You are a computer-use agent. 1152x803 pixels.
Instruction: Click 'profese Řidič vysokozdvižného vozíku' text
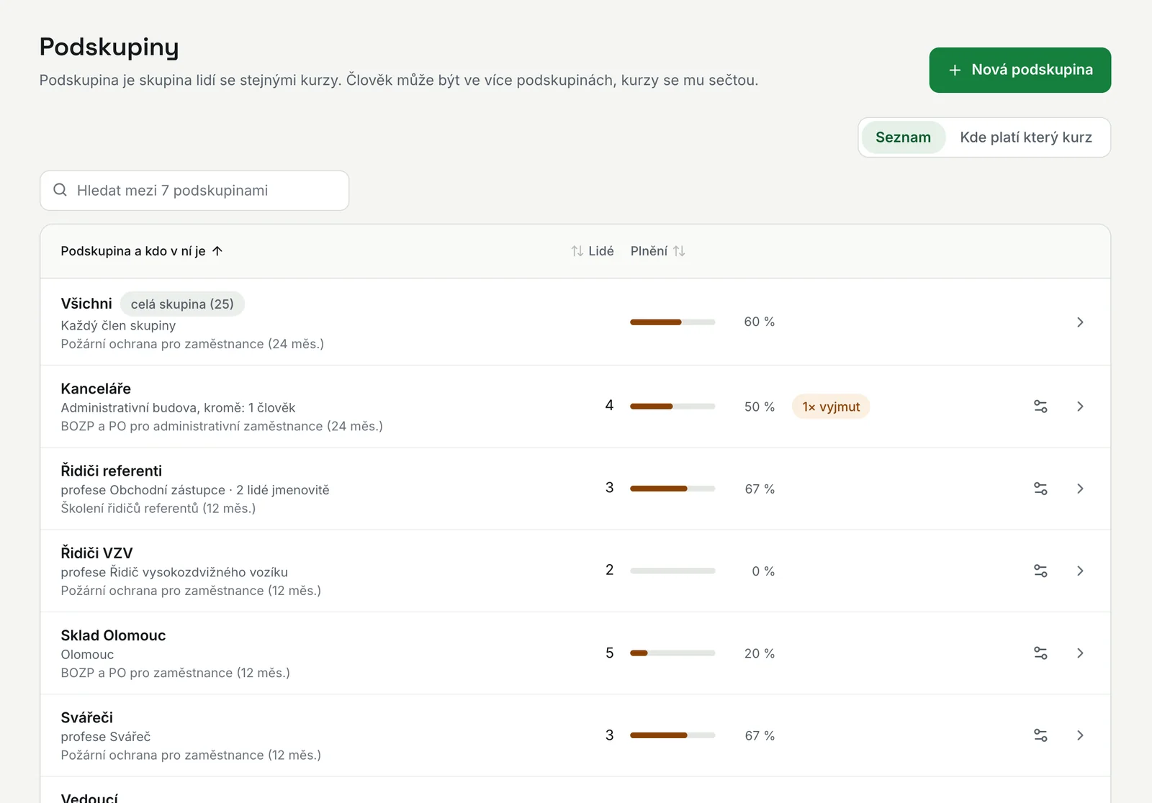(x=174, y=572)
